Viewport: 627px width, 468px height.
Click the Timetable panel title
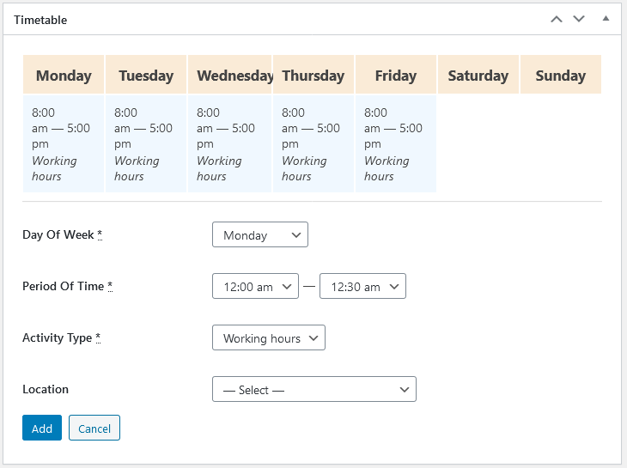[40, 20]
